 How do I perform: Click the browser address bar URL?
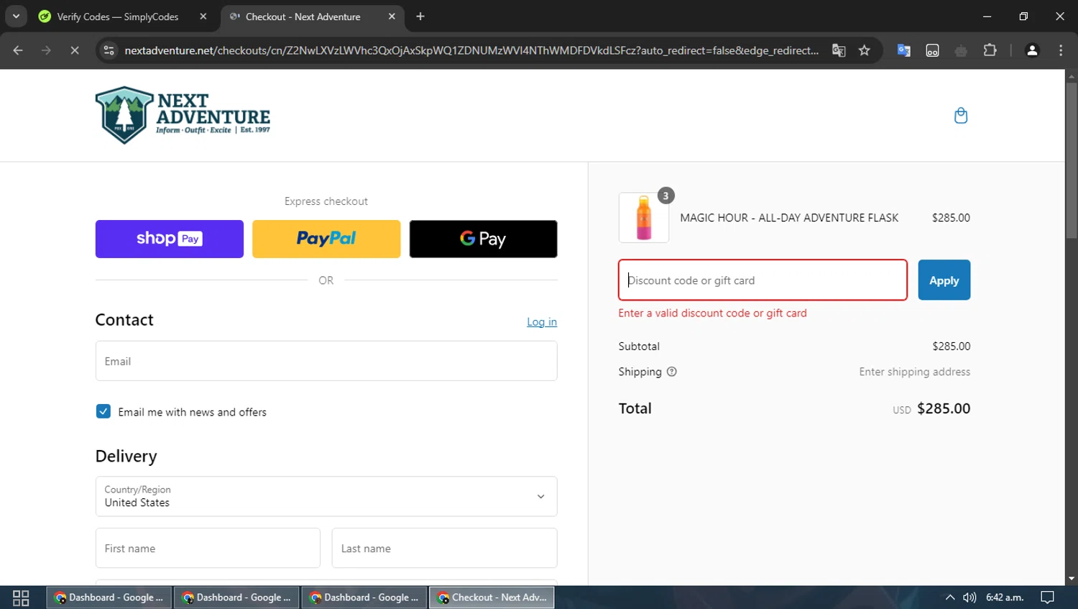[471, 50]
